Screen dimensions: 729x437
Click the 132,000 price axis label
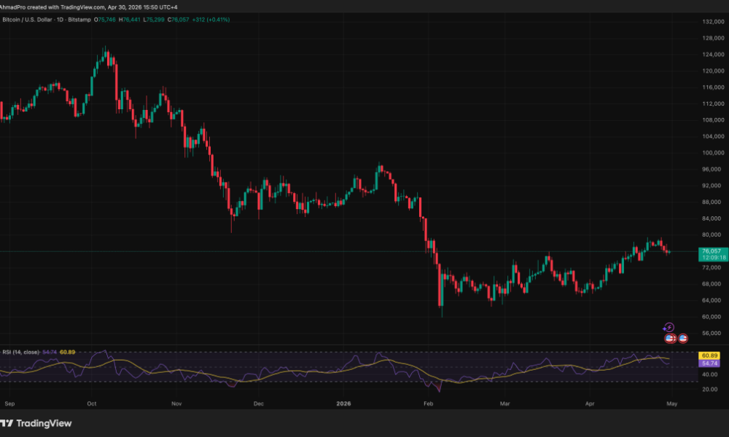point(713,22)
